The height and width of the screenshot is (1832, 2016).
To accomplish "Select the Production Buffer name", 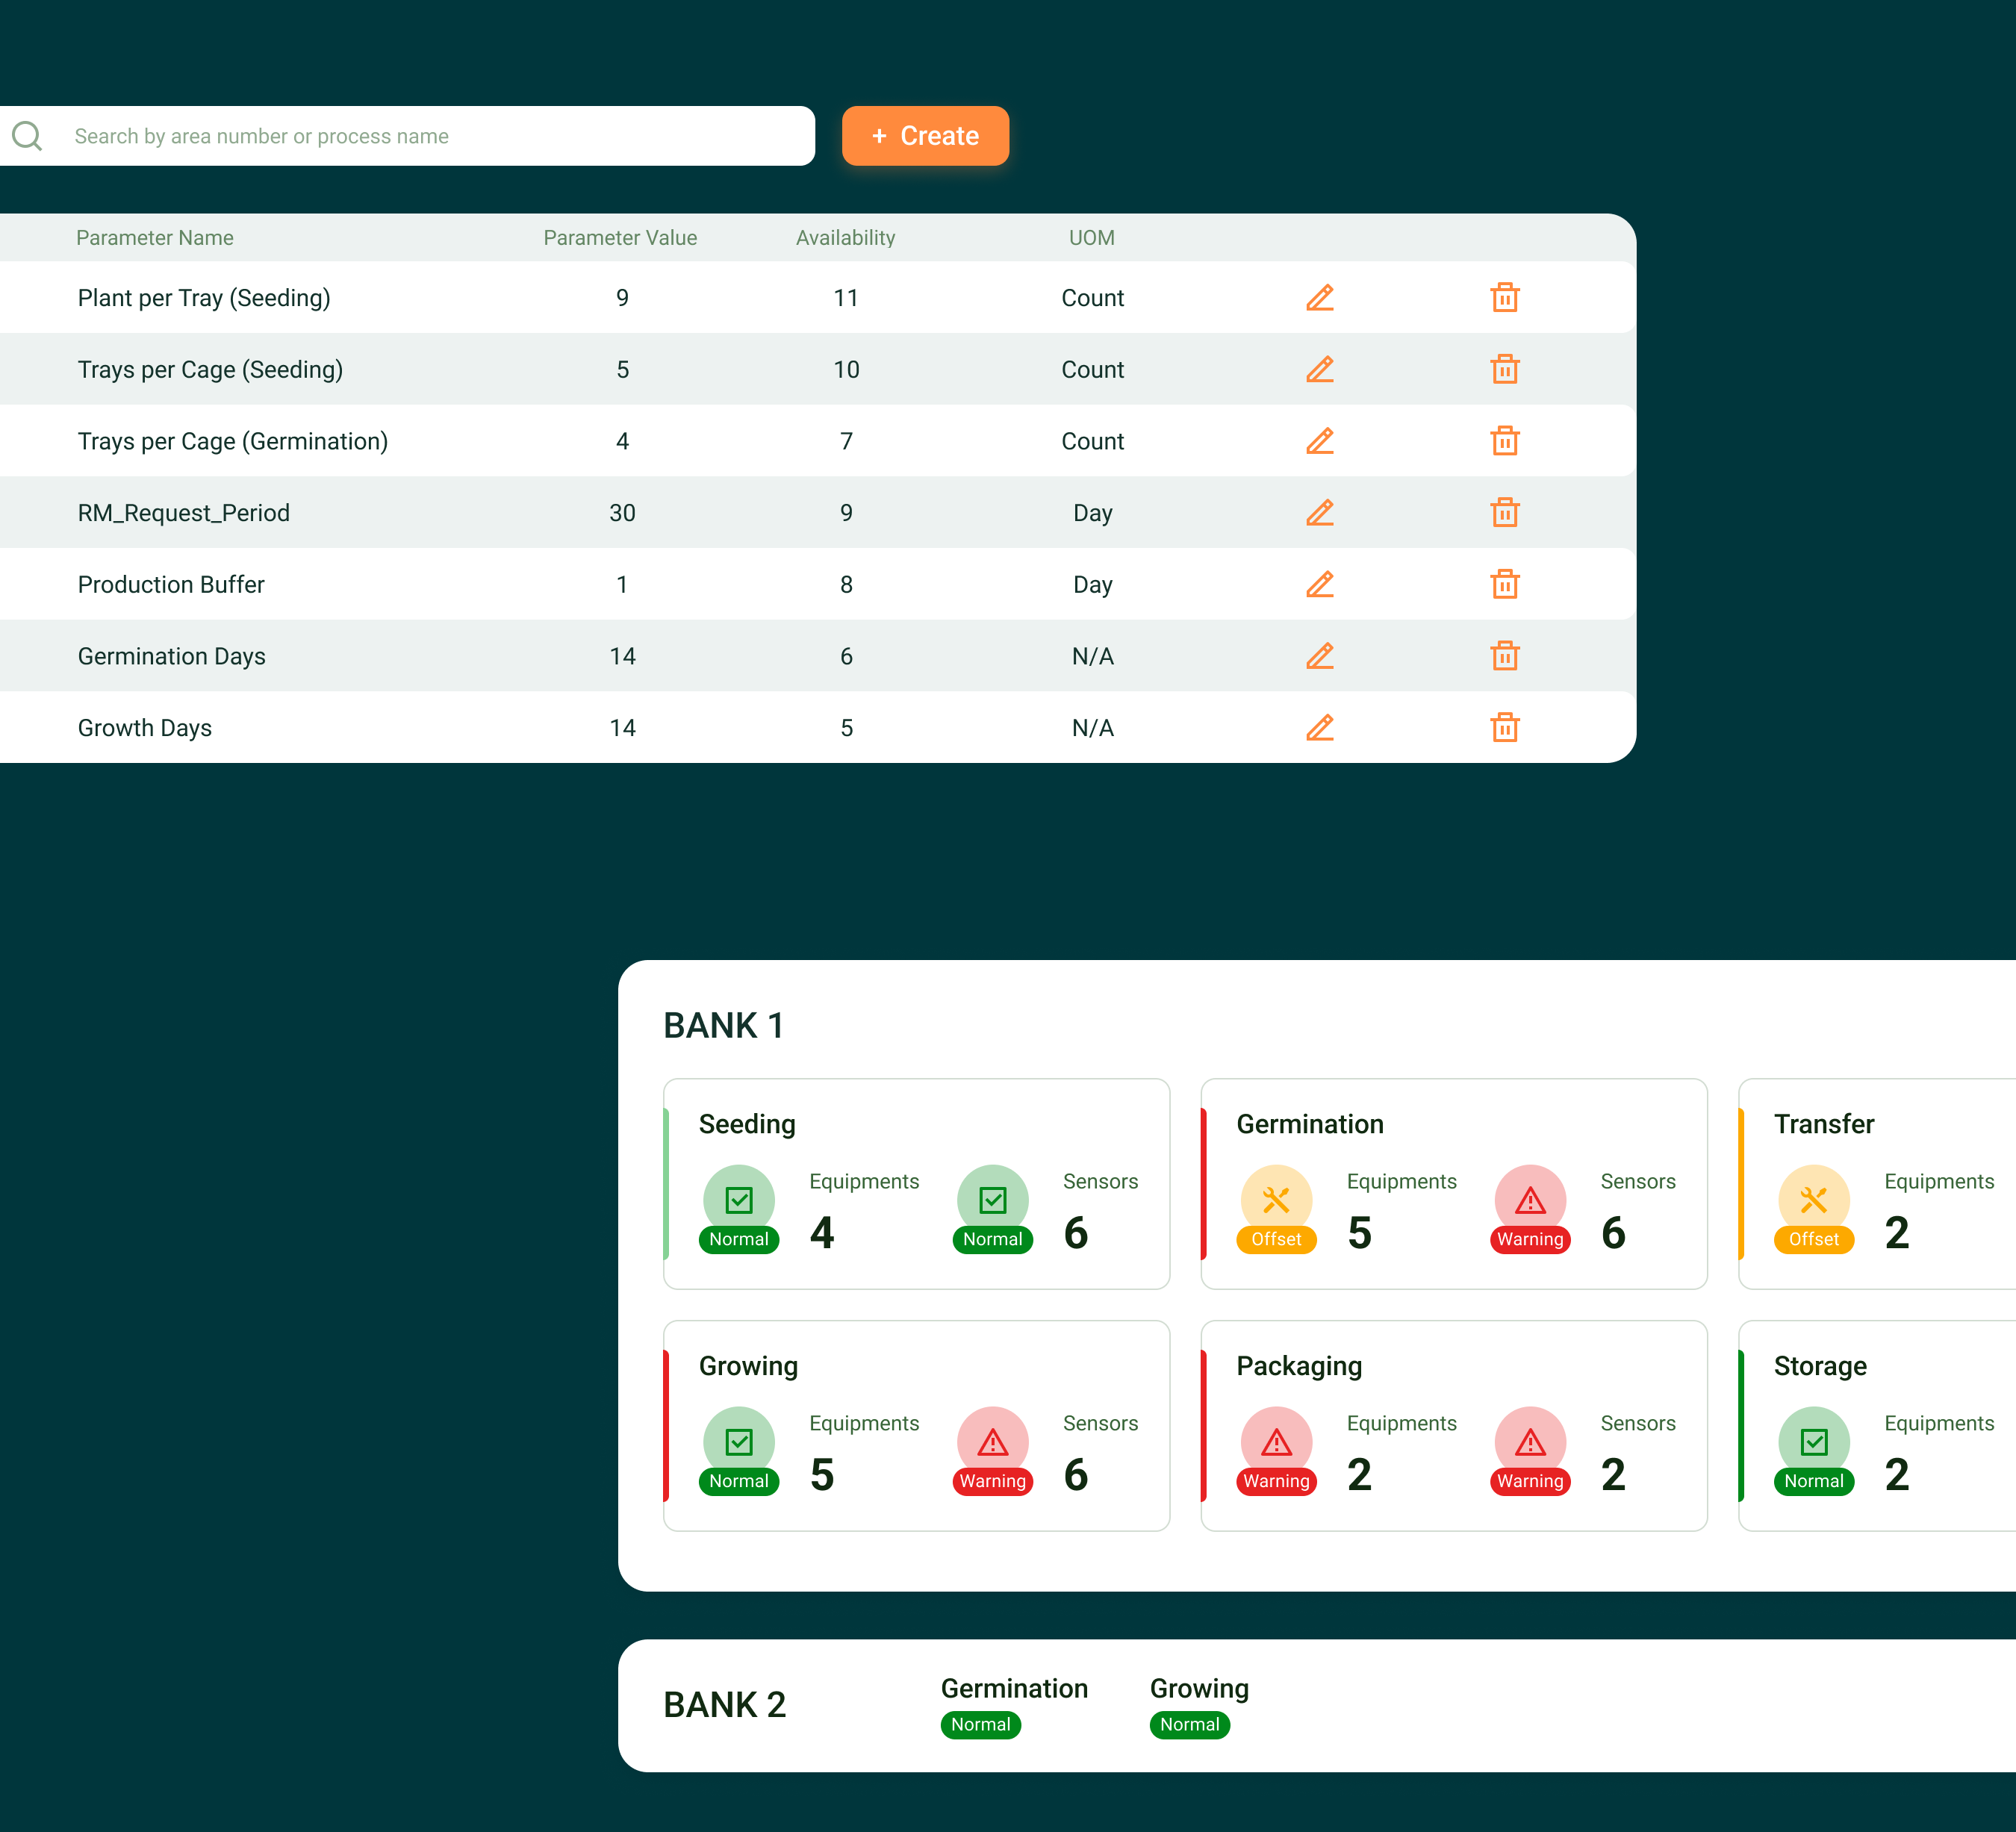I will 171,585.
